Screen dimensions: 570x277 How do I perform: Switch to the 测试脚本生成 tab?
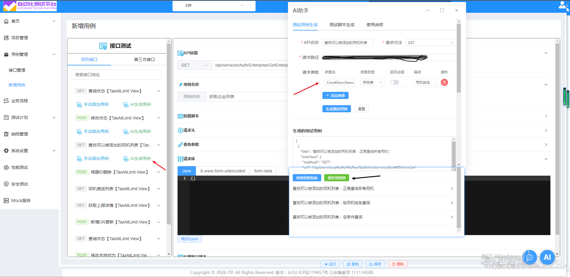coord(342,25)
